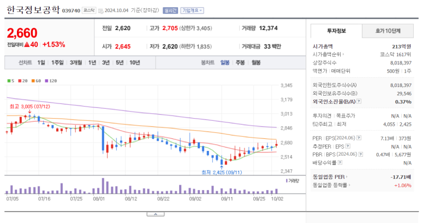Click the 실시간 real-time button

(170, 10)
